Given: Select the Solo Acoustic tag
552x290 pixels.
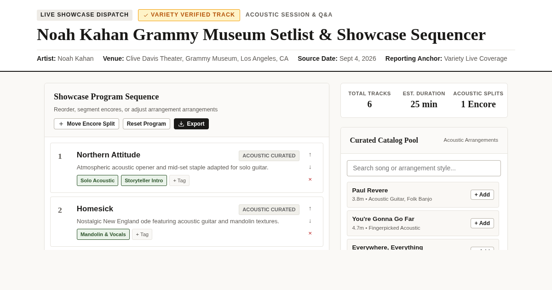Looking at the screenshot, I should click(98, 180).
